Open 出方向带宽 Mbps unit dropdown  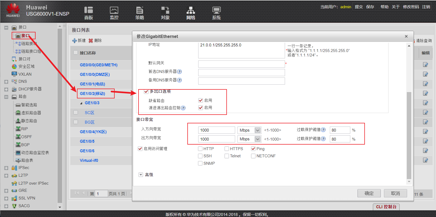pos(257,139)
